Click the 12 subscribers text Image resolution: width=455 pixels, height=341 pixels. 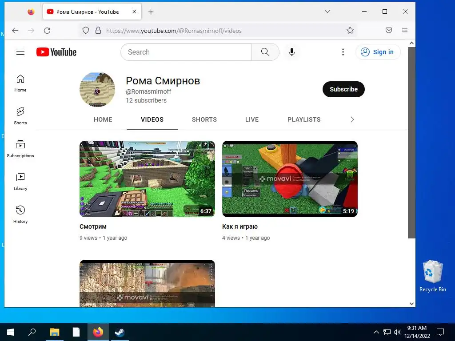coord(146,101)
